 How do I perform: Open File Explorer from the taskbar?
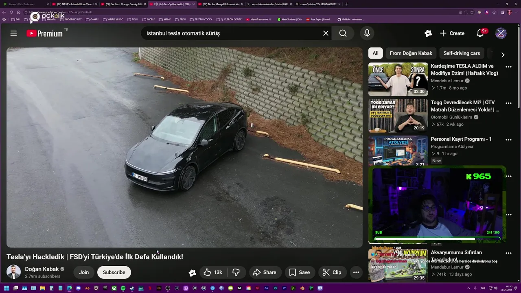point(42,288)
